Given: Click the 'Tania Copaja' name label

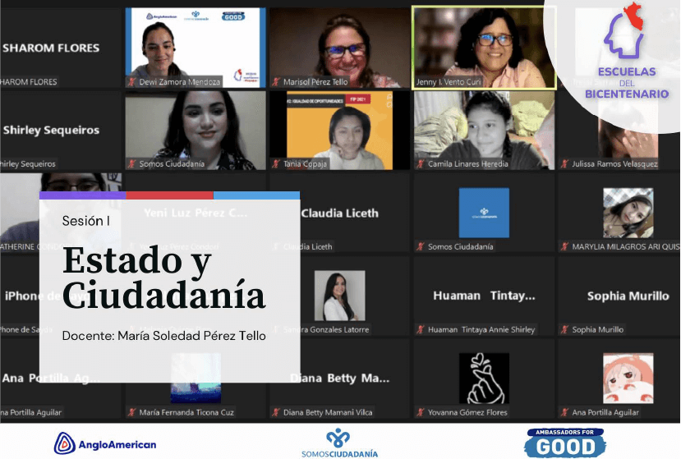Looking at the screenshot, I should point(305,163).
